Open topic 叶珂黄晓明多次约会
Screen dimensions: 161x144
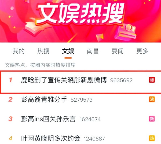(51, 138)
